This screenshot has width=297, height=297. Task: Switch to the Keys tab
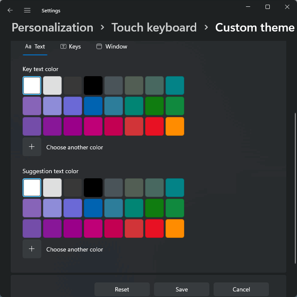71,47
